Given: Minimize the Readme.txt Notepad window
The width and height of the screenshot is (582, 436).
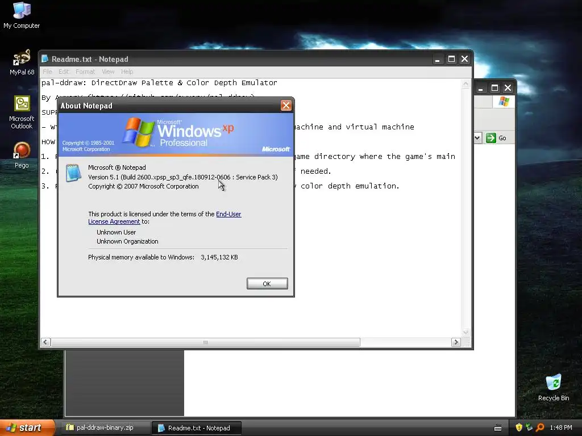Looking at the screenshot, I should pyautogui.click(x=438, y=59).
